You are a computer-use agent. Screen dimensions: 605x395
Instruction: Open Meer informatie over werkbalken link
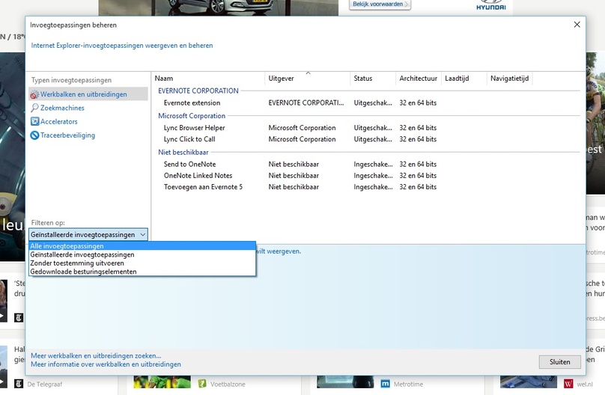coord(106,364)
